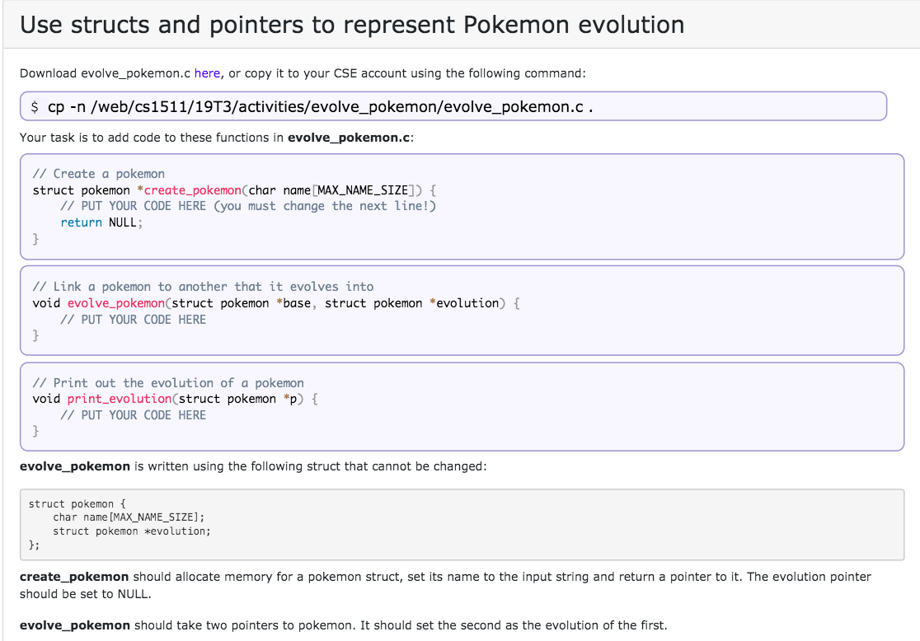Click the evolve_pokemon function name
The image size is (920, 641).
[x=117, y=302]
